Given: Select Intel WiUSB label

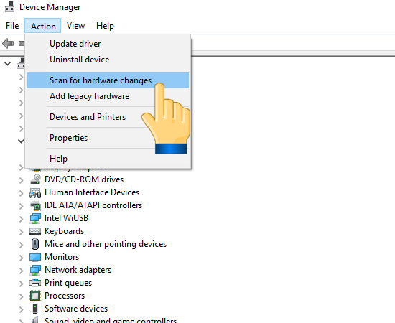Looking at the screenshot, I should click(x=66, y=218).
